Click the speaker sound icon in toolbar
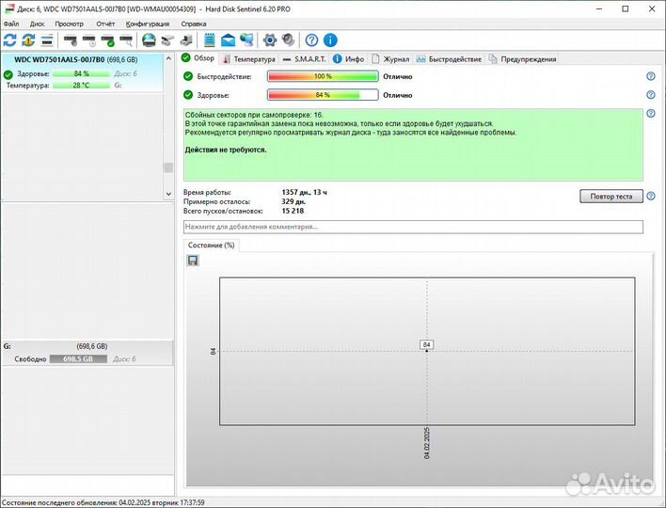Viewport: 666px width, 508px height. (x=287, y=40)
